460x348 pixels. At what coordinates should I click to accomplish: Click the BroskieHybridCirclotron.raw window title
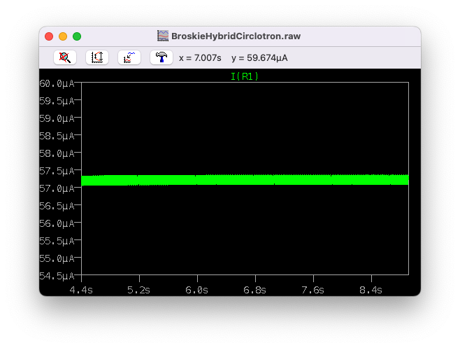tap(236, 36)
